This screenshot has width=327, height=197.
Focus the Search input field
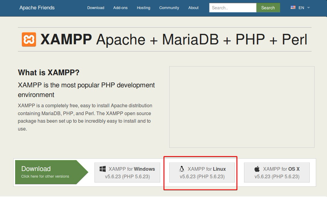pos(233,8)
